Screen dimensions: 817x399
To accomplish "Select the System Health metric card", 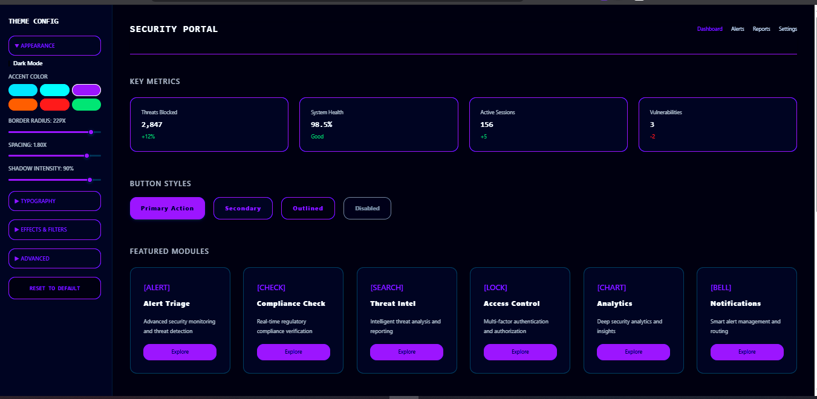I will 379,125.
